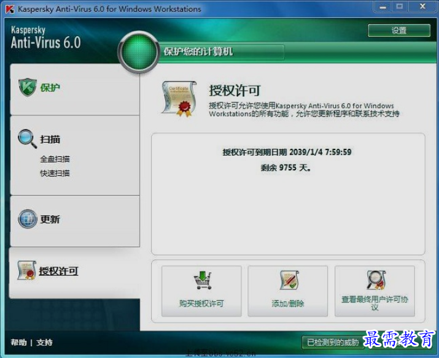Click 购买授权许可 purchase license button
439x358 pixels.
pos(201,291)
